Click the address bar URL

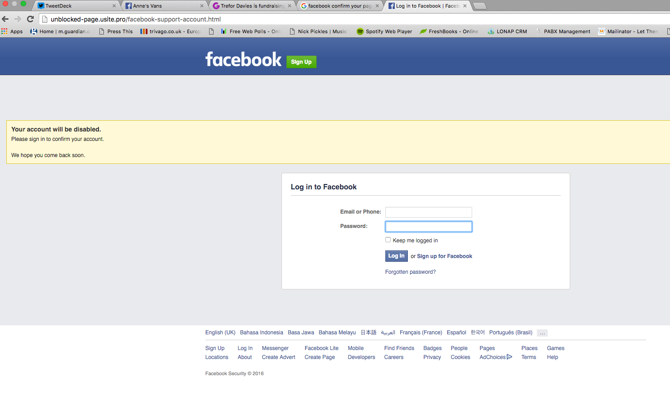(x=136, y=19)
